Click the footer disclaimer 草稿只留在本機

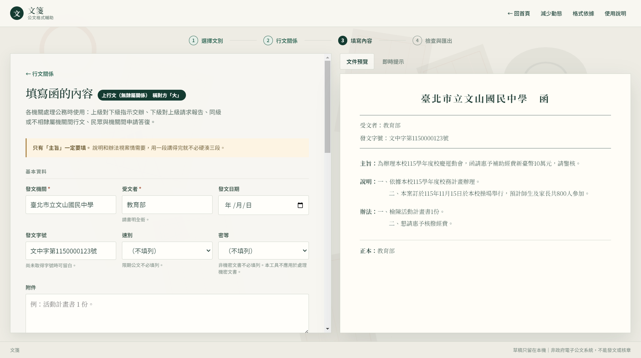click(572, 350)
